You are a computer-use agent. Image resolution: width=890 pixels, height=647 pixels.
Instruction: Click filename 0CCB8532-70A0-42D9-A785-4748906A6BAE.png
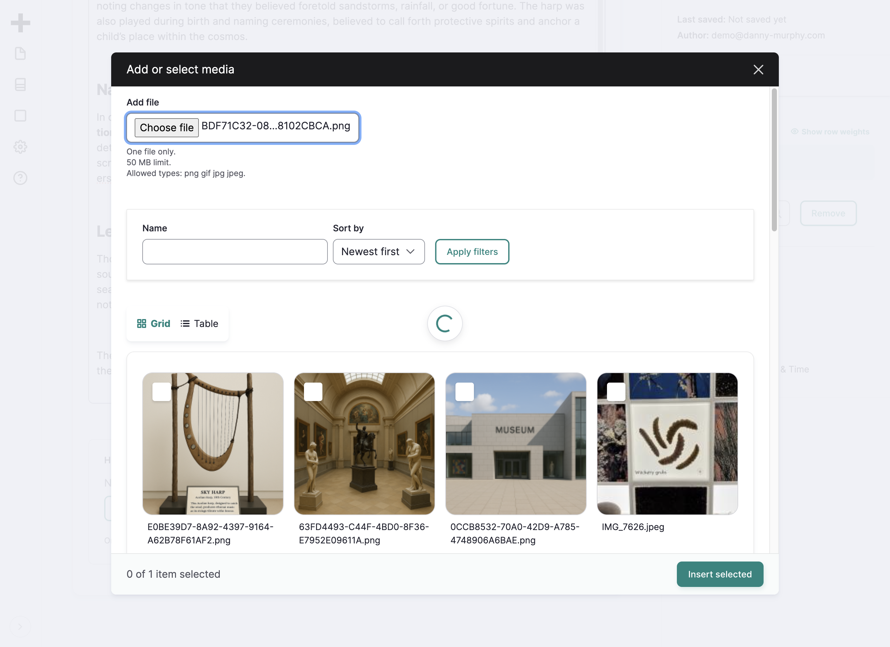[x=515, y=534]
